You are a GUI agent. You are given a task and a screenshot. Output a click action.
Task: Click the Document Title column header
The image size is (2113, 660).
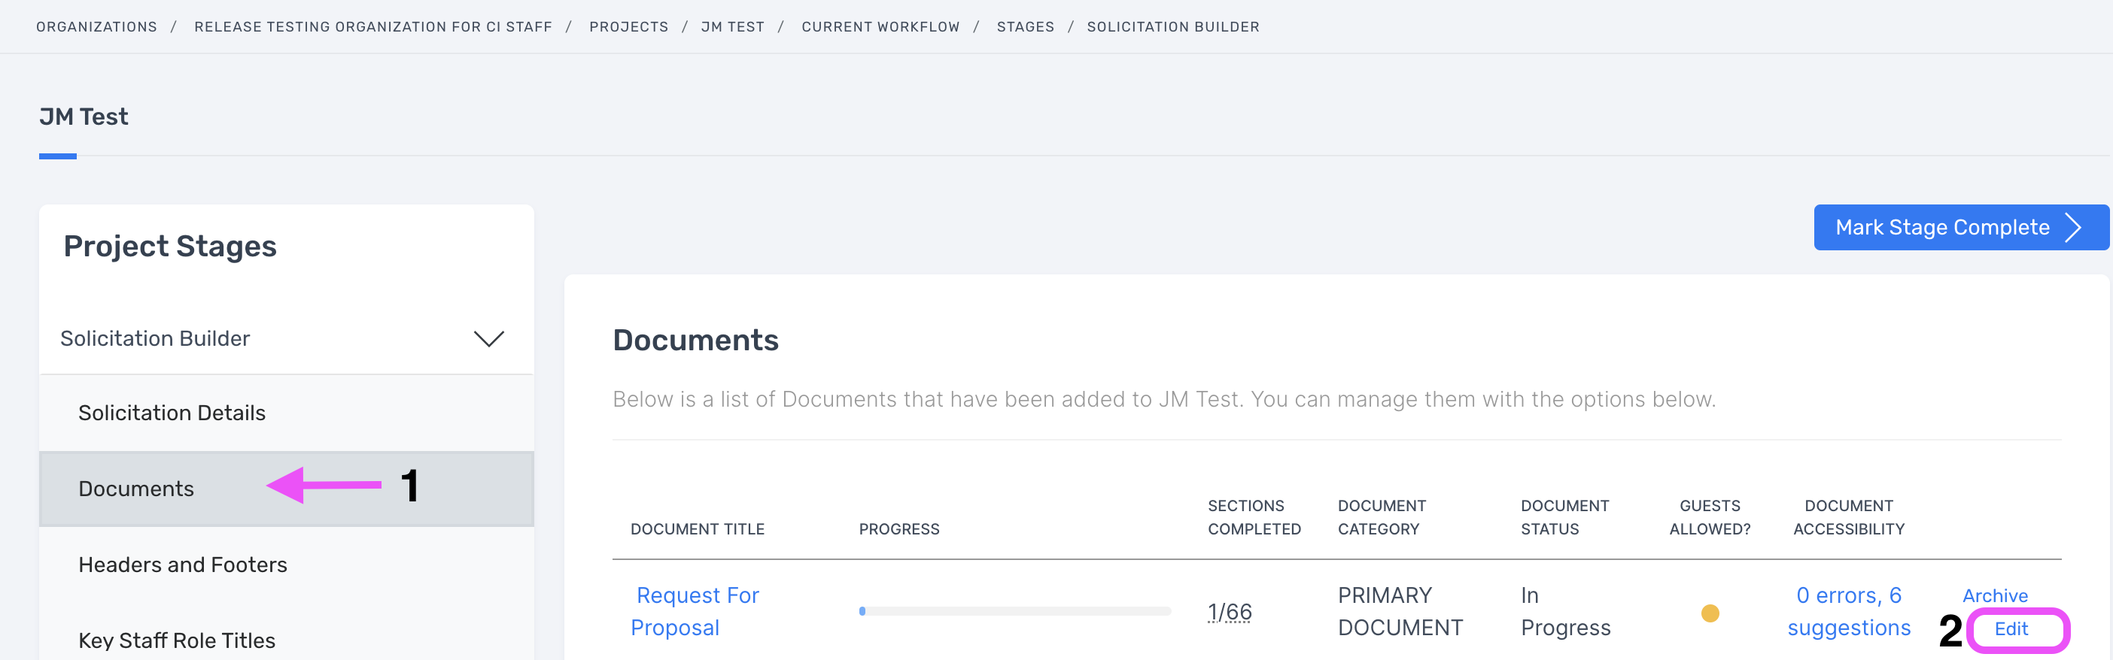[698, 530]
